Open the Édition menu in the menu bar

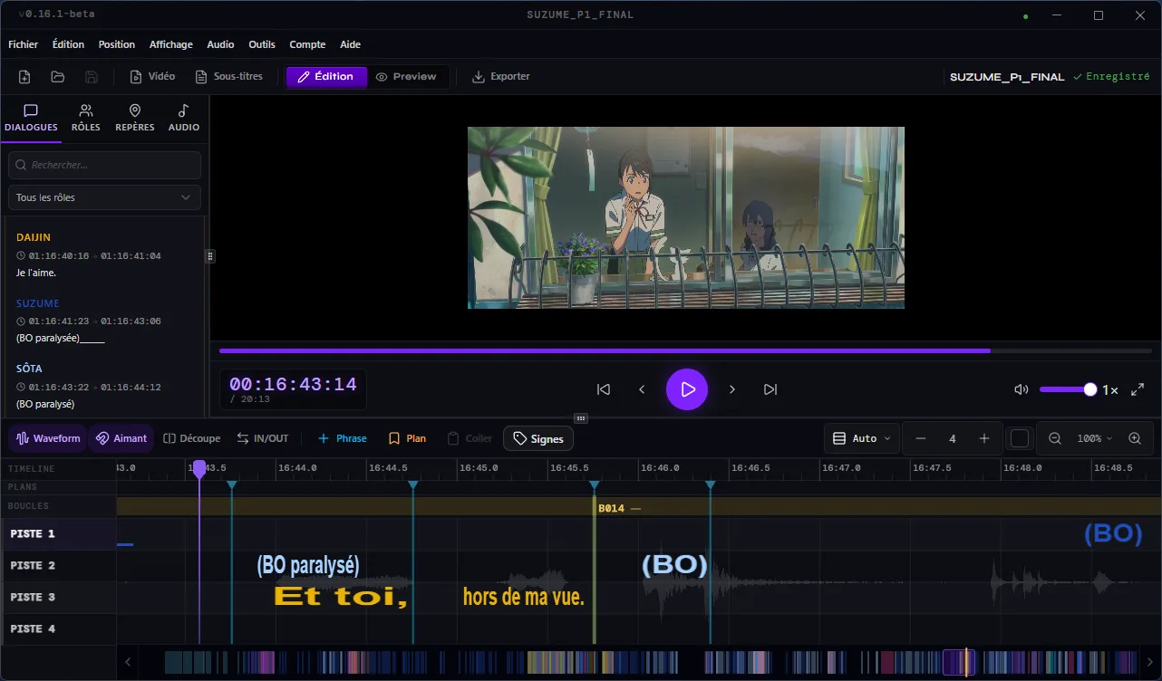(68, 44)
